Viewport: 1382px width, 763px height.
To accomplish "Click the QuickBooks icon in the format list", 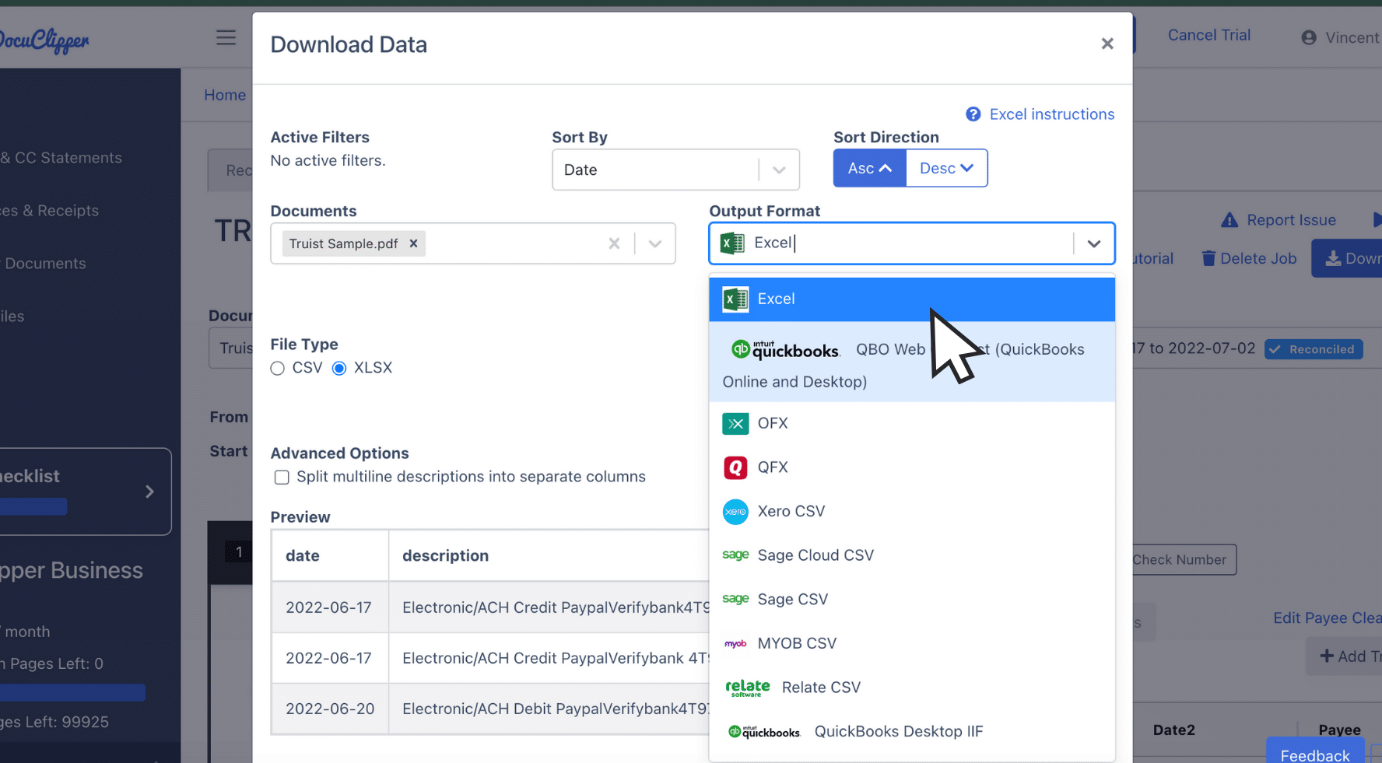I will (x=784, y=349).
